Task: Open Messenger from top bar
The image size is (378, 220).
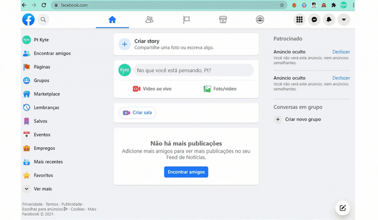Action: pyautogui.click(x=314, y=19)
